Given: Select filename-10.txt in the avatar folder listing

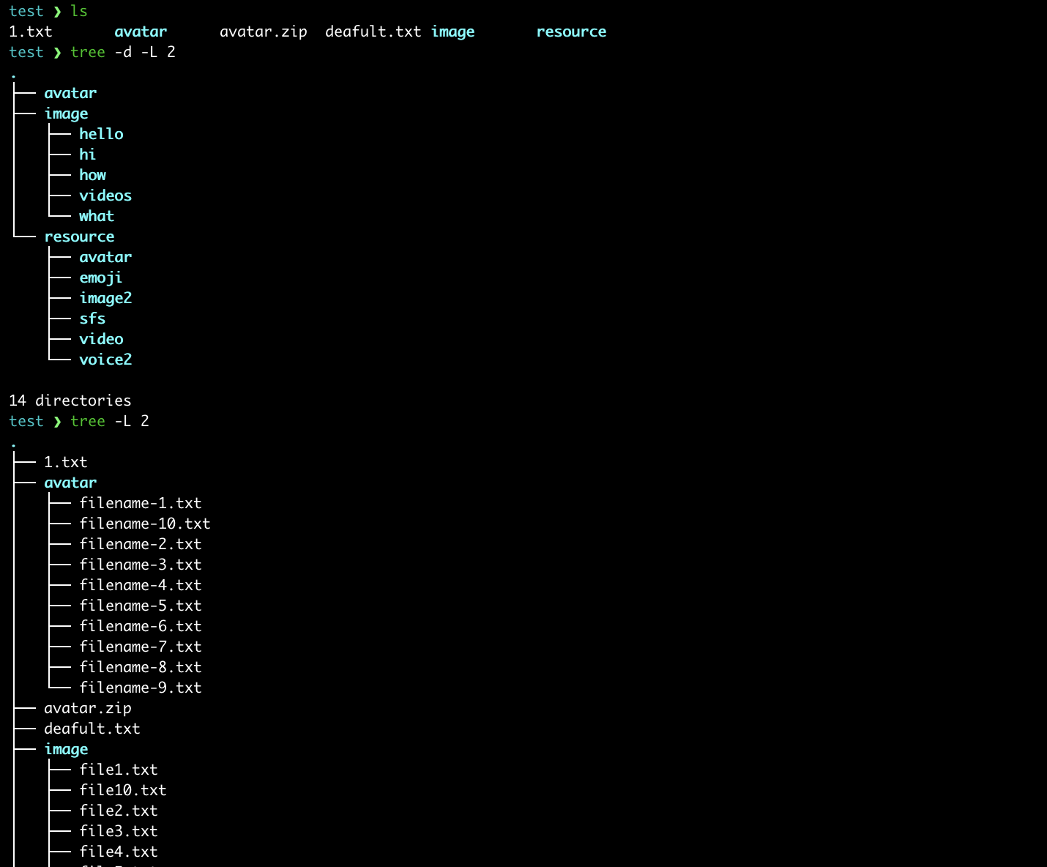Looking at the screenshot, I should pyautogui.click(x=144, y=524).
